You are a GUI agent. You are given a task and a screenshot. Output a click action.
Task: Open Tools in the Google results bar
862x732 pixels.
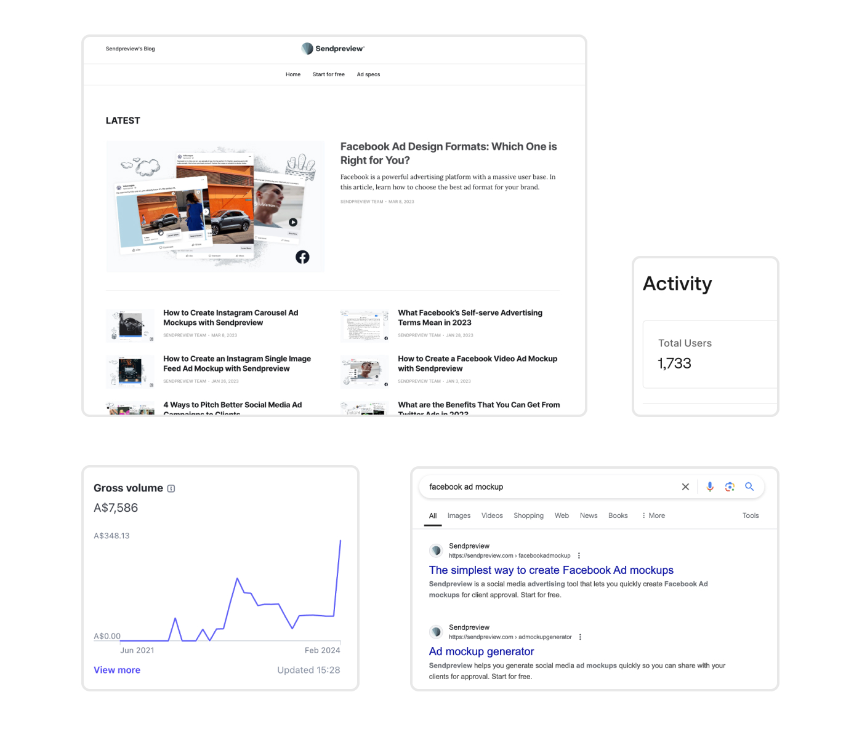pyautogui.click(x=750, y=515)
